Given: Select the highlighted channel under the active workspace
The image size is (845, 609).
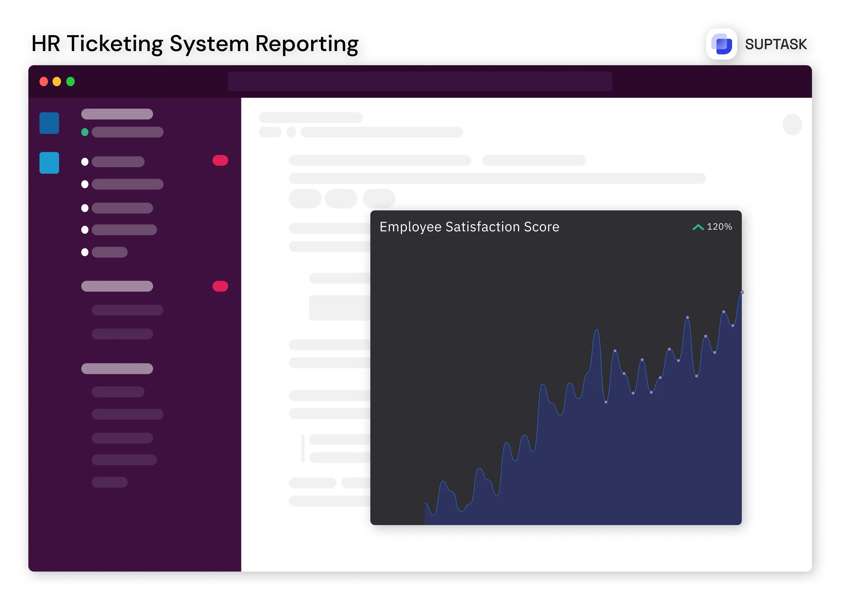Looking at the screenshot, I should [127, 132].
